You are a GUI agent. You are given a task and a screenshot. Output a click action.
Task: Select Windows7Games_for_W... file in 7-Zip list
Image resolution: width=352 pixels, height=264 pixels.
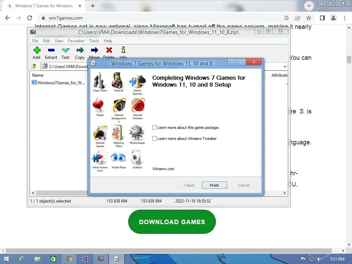click(x=58, y=82)
